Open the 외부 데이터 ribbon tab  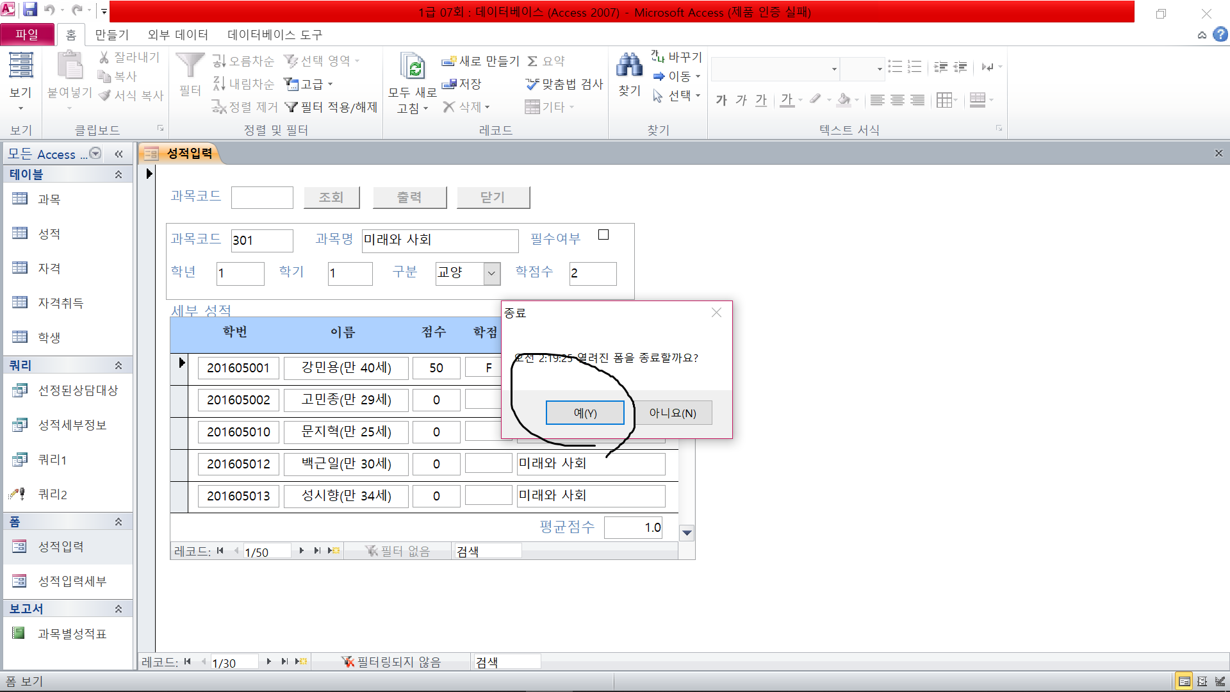coord(177,35)
